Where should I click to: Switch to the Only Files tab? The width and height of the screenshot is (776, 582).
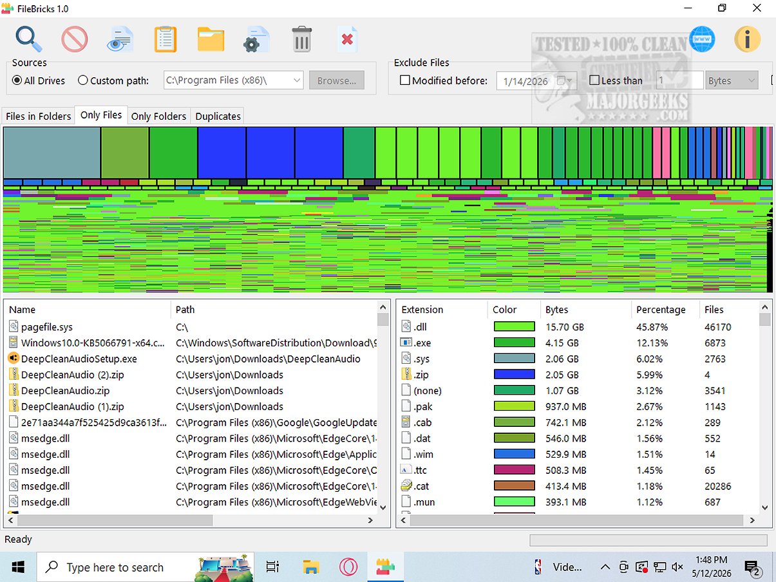101,115
